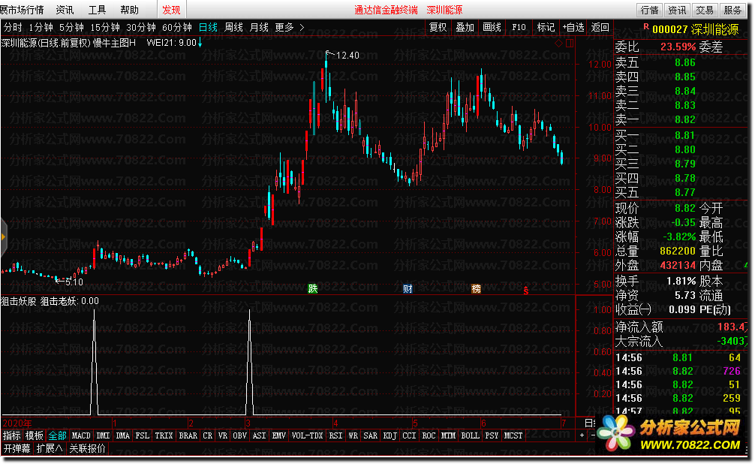Select the 日线 daily period
Screen dimensions: 755x464
coord(208,28)
